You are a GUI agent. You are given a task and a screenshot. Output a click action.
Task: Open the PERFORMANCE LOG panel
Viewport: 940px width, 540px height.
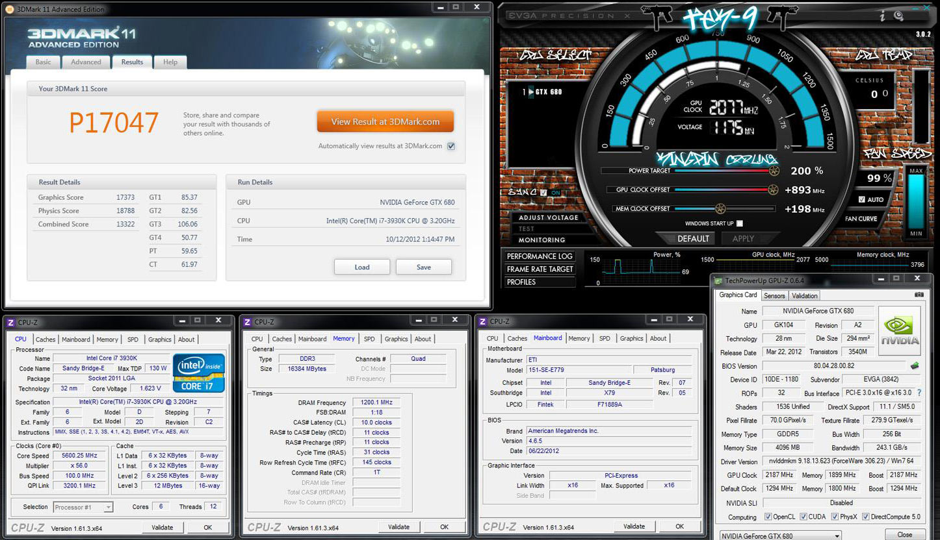(x=540, y=256)
